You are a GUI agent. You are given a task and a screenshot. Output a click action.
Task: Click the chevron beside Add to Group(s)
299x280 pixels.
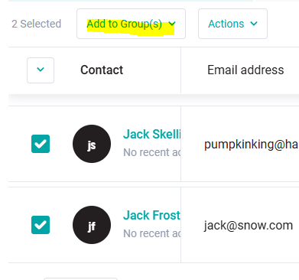(172, 24)
